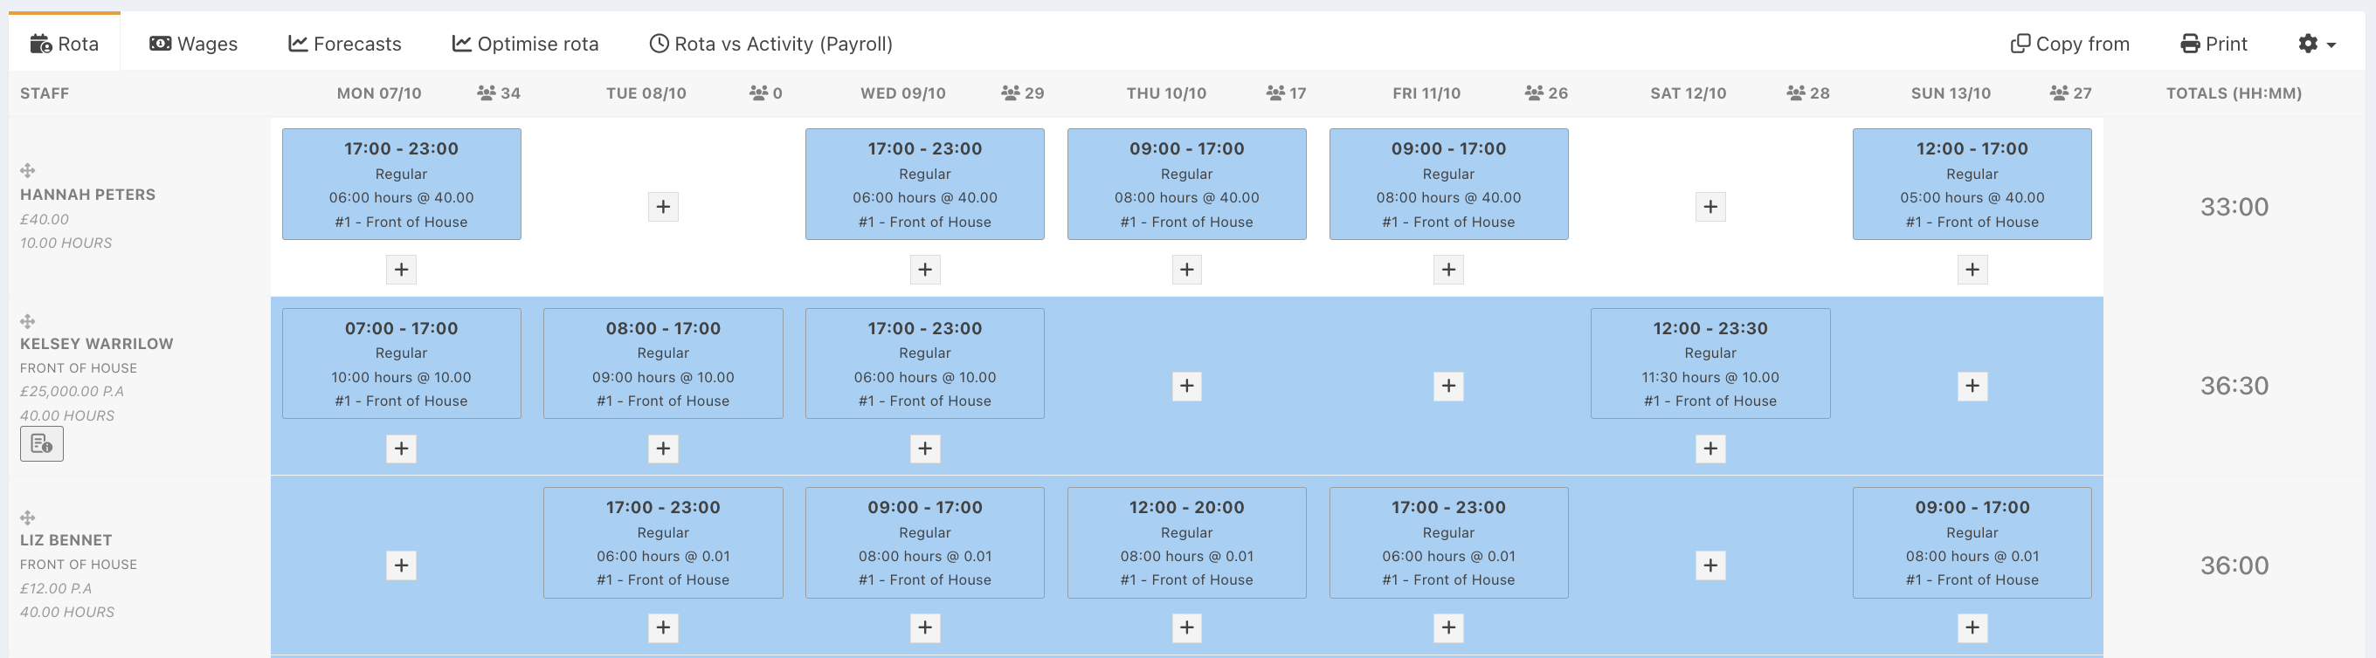Open Hannah Peters' Monday 17:00 - 23:00 shift

[x=400, y=183]
